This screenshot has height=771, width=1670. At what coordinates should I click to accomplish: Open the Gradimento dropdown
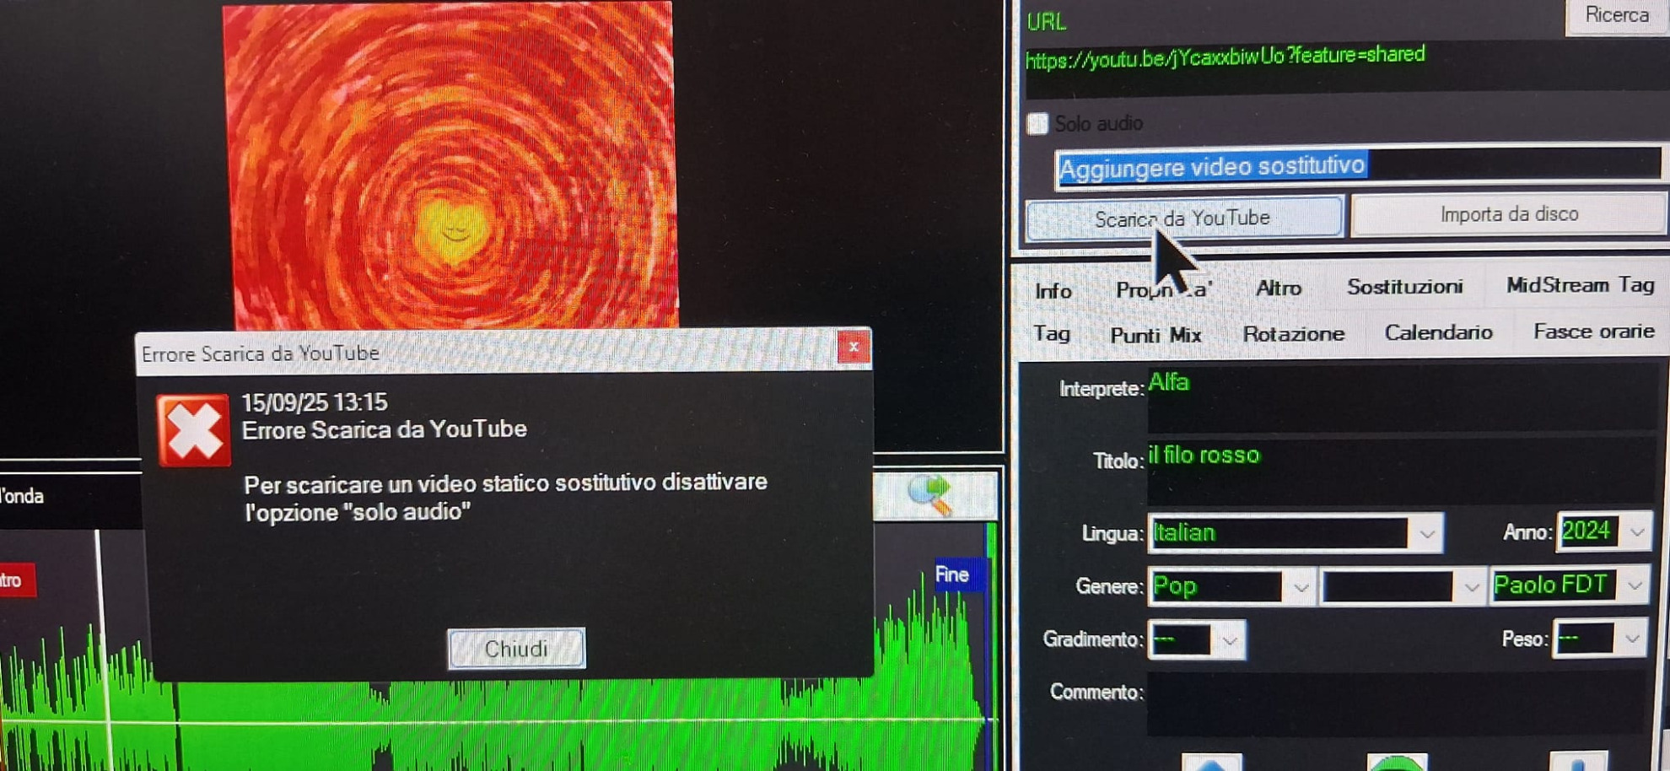(x=1230, y=641)
